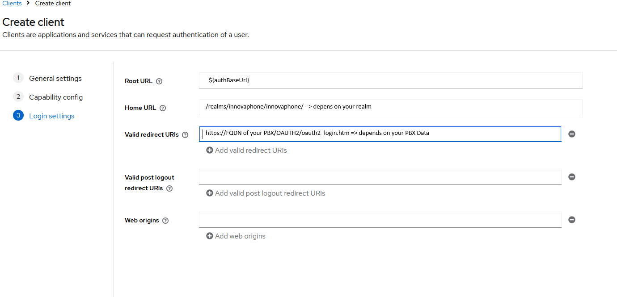This screenshot has width=617, height=297.
Task: Remove the valid redirect URI entry
Action: [571, 134]
